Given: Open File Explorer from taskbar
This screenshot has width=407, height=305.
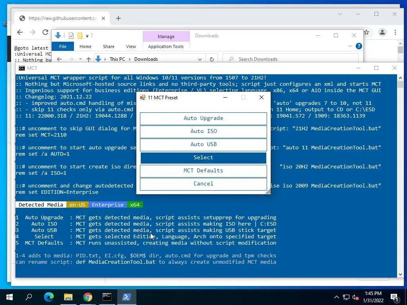Looking at the screenshot, I should point(68,297).
